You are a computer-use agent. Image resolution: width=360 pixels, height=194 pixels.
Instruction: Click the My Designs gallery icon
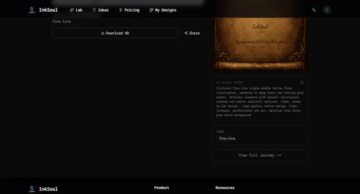151,10
